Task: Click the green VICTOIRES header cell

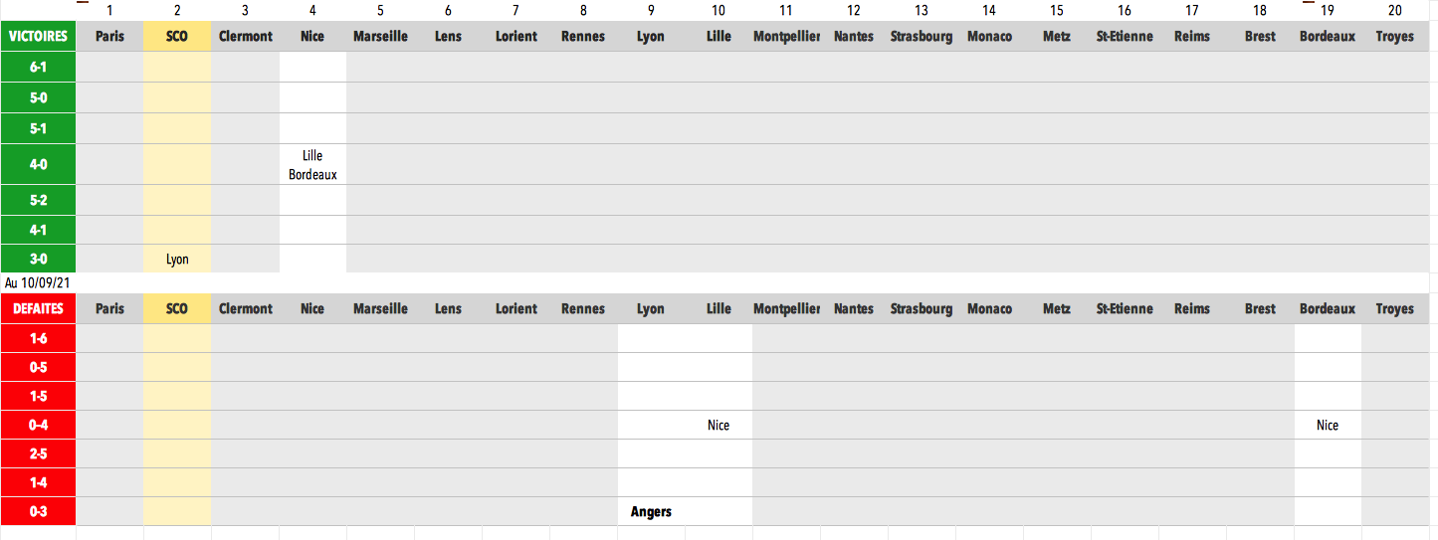Action: click(x=38, y=37)
